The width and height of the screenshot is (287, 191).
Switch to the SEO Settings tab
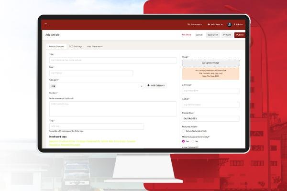pos(76,46)
